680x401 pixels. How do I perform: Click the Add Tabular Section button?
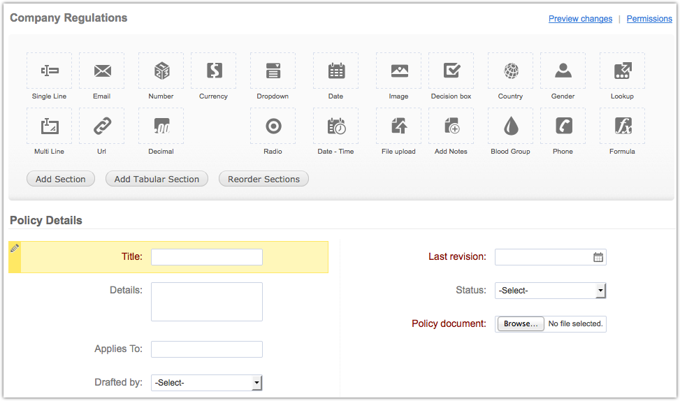pos(157,179)
